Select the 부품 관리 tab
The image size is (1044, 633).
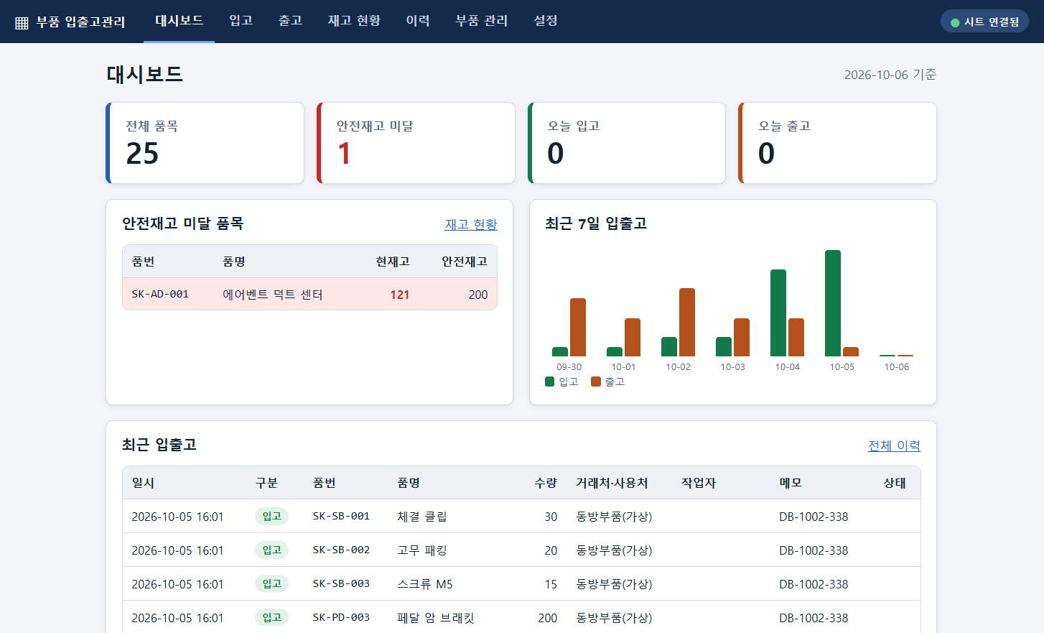pos(481,21)
